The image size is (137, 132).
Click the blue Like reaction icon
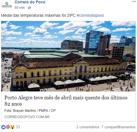coord(3,127)
